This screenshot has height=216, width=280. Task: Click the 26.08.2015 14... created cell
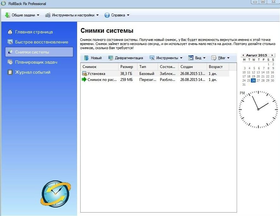click(x=192, y=80)
